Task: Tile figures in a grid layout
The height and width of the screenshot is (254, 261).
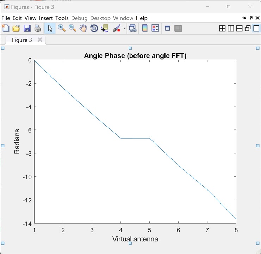Action: (x=222, y=29)
